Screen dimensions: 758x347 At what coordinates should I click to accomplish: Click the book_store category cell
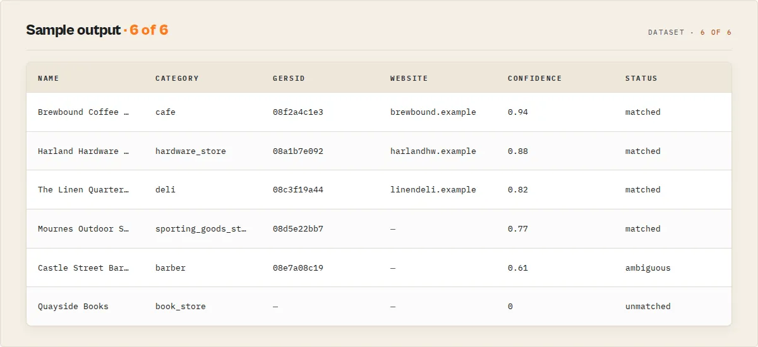tap(181, 307)
